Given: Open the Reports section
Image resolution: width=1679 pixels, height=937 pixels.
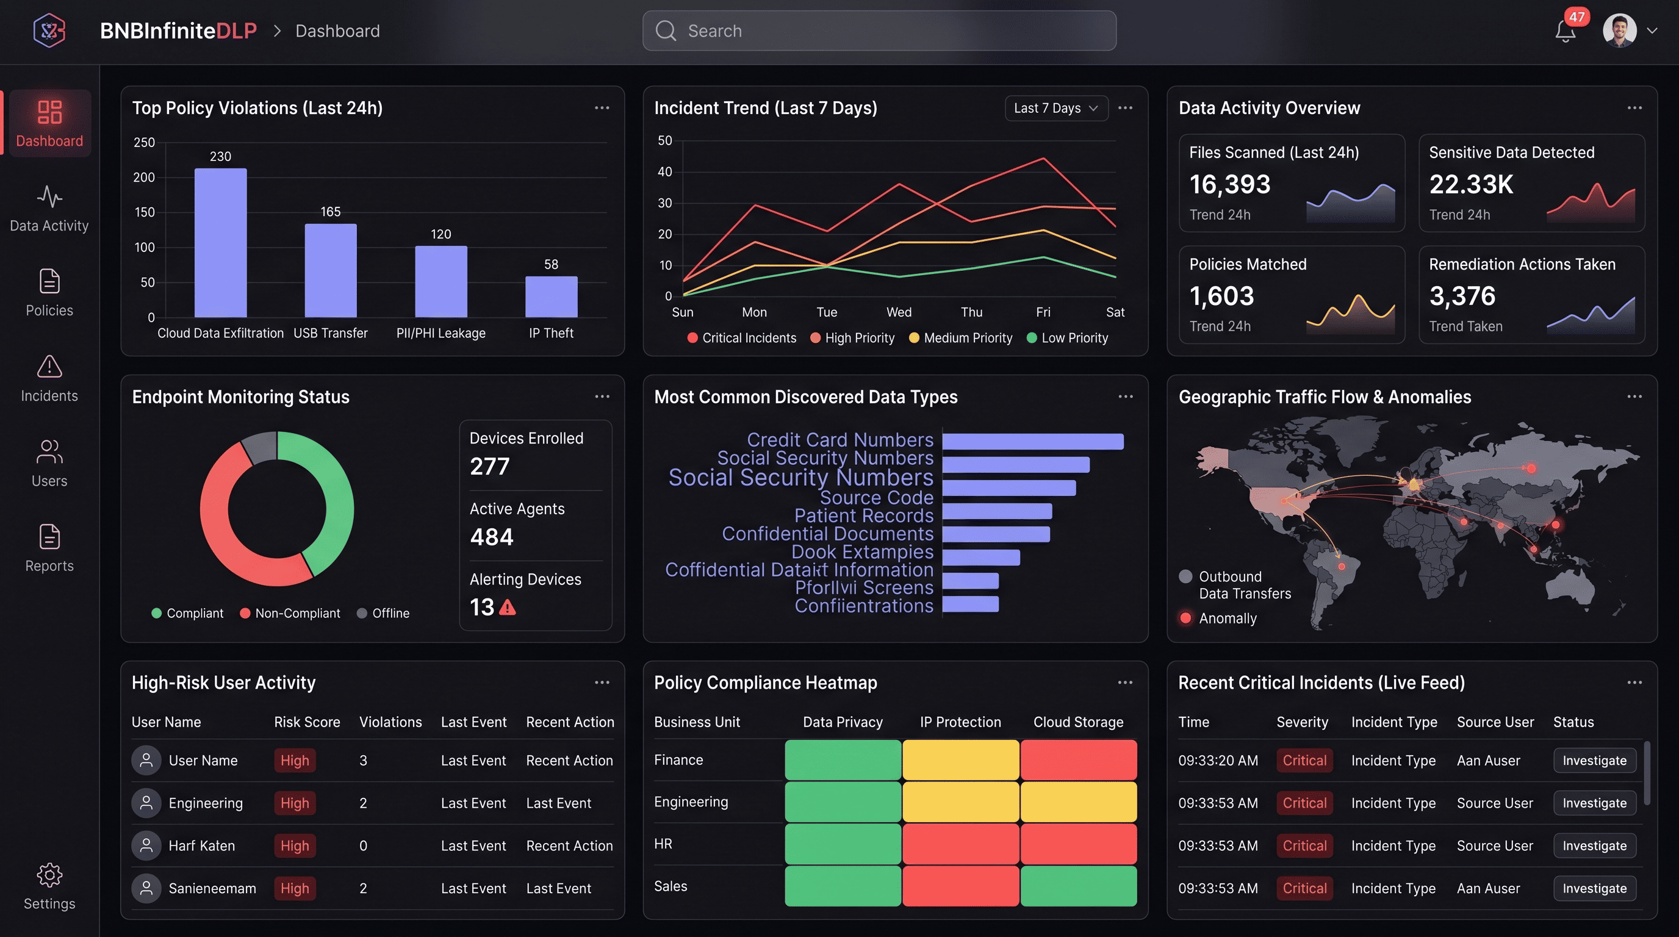Looking at the screenshot, I should coord(49,547).
